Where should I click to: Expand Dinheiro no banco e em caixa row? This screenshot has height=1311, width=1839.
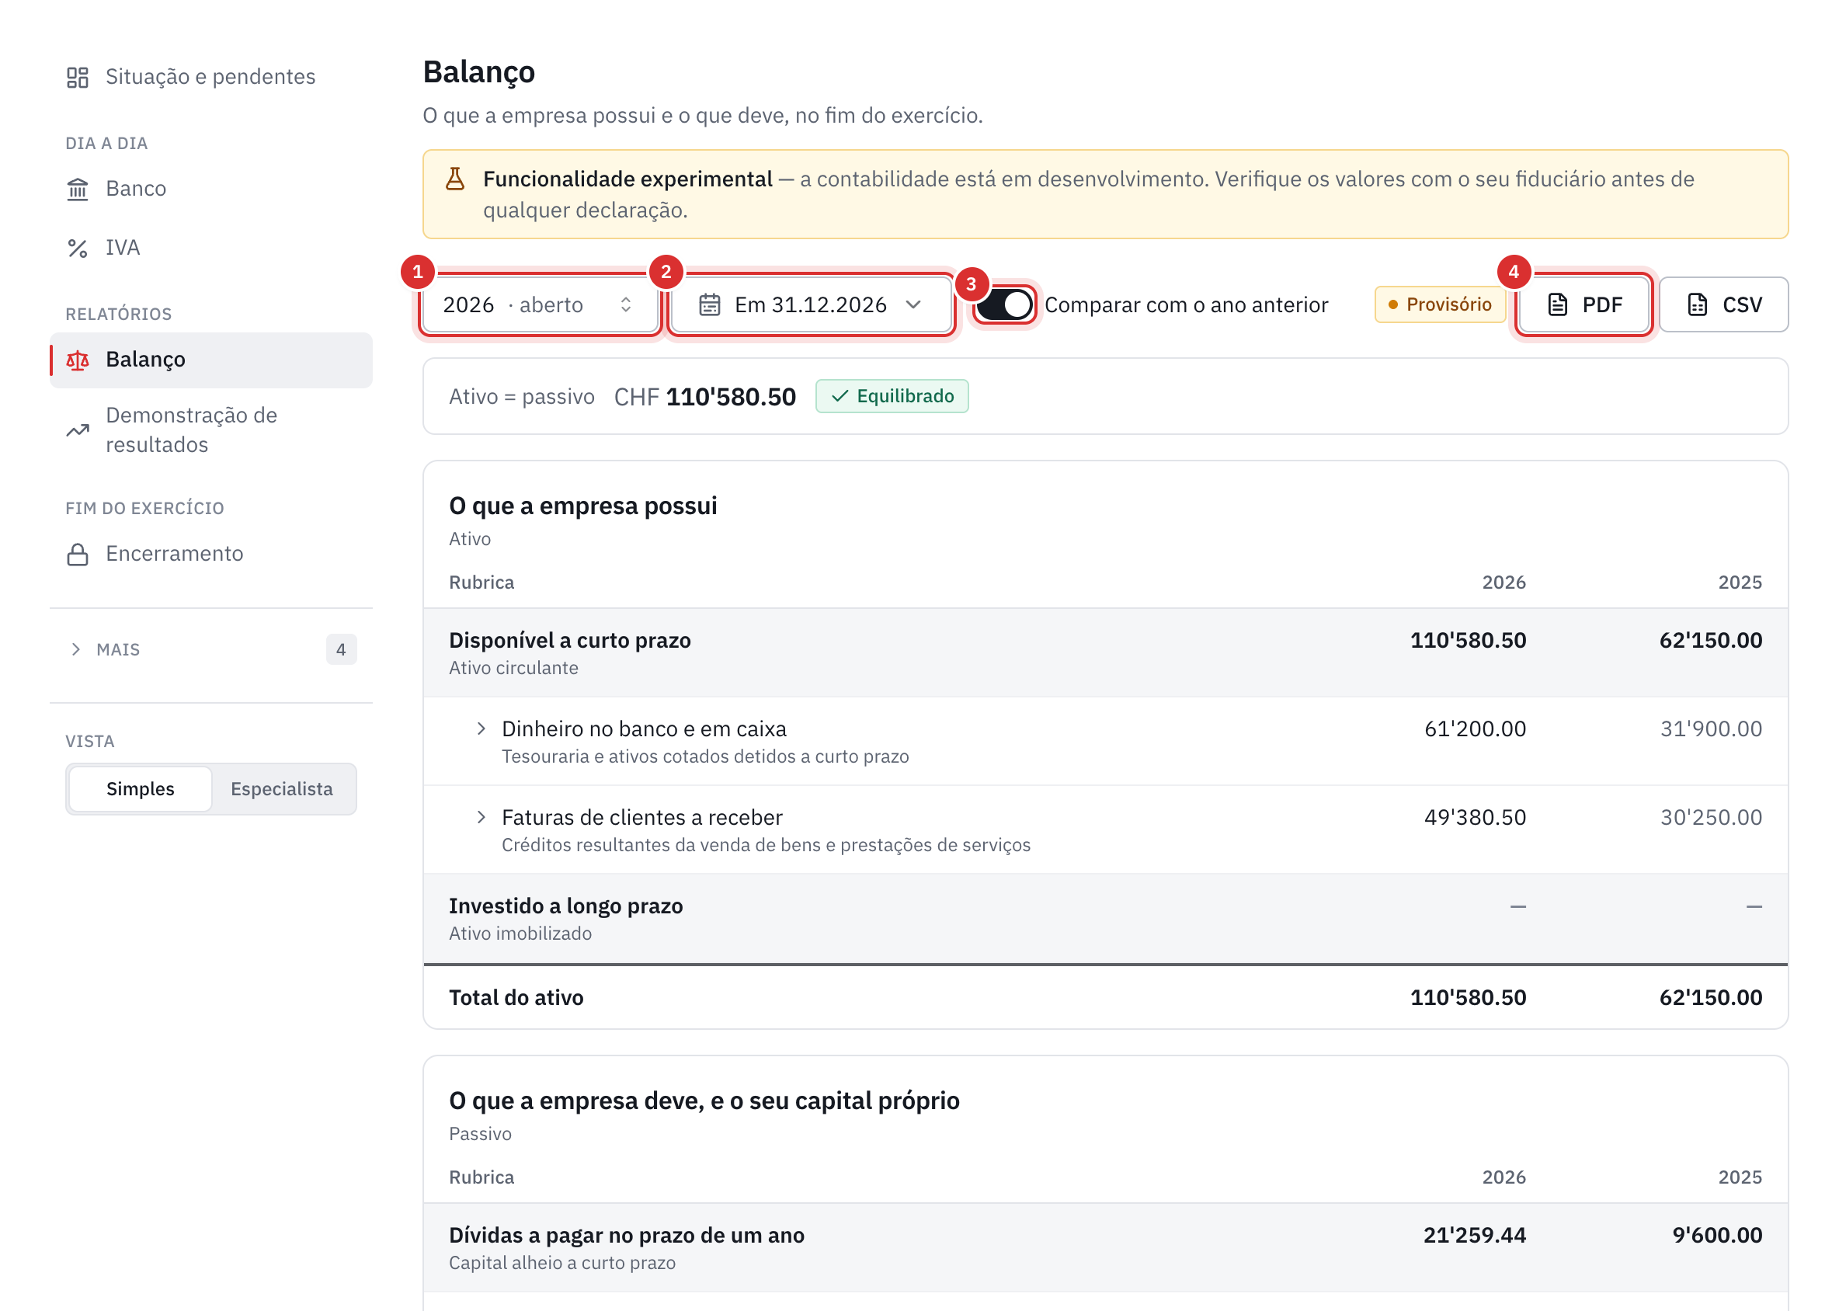481,729
